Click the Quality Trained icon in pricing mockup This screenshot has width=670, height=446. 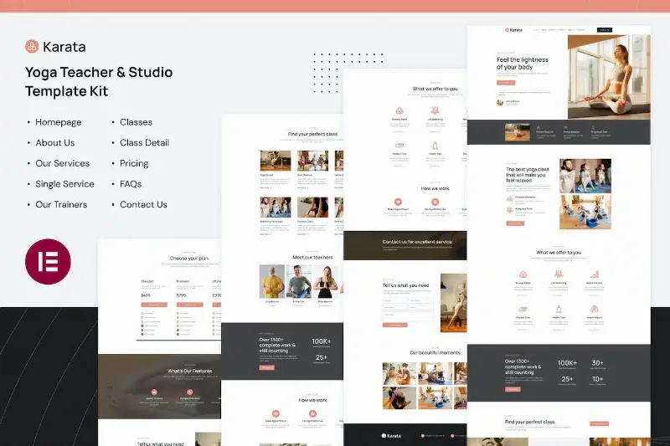pos(154,392)
